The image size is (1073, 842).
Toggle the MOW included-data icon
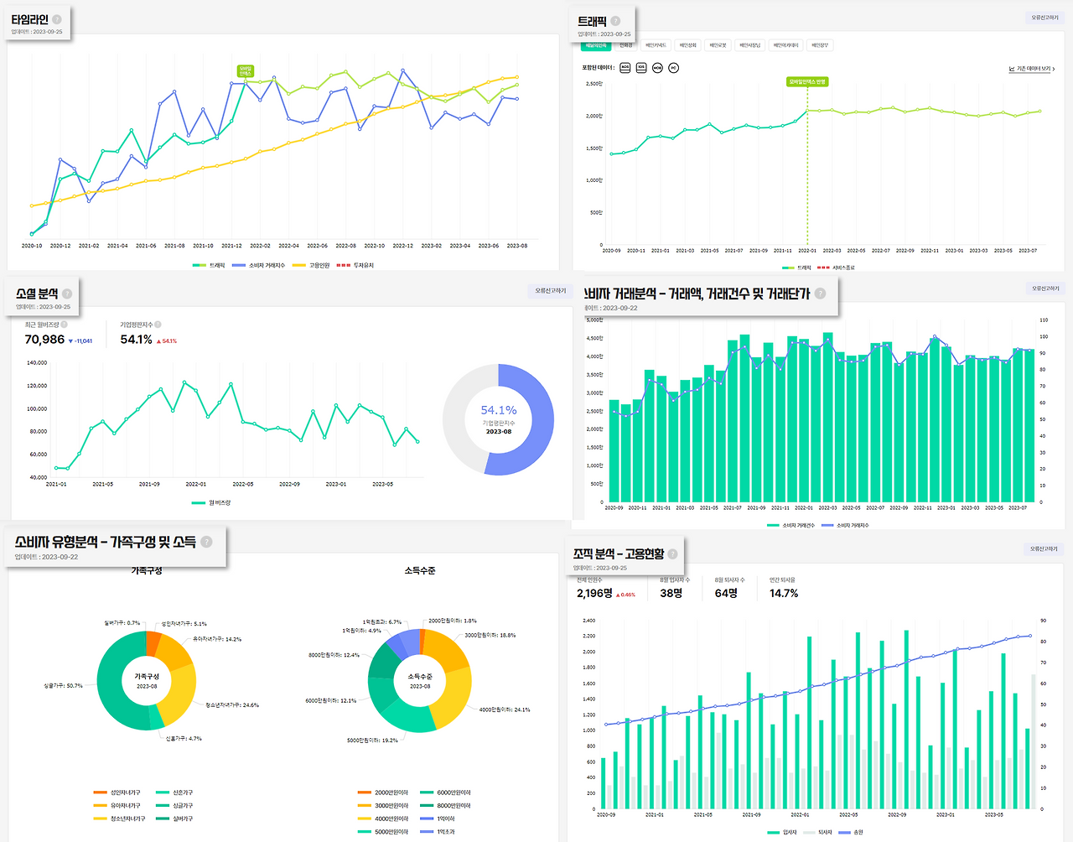657,68
